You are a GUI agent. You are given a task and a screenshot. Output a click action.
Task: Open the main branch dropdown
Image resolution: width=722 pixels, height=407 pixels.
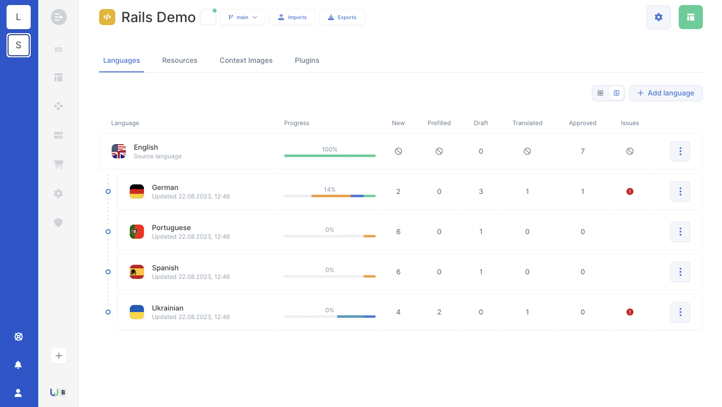(x=243, y=17)
